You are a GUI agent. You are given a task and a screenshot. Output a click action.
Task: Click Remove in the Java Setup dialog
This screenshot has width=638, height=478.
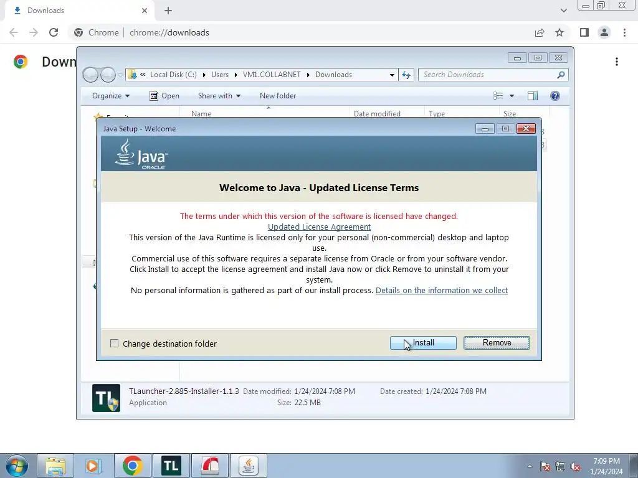(497, 343)
